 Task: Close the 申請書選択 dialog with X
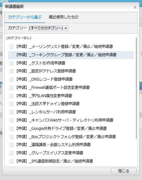(135, 7)
